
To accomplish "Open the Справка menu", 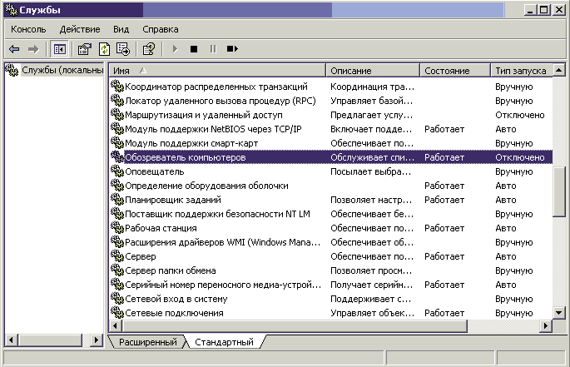I will [161, 29].
